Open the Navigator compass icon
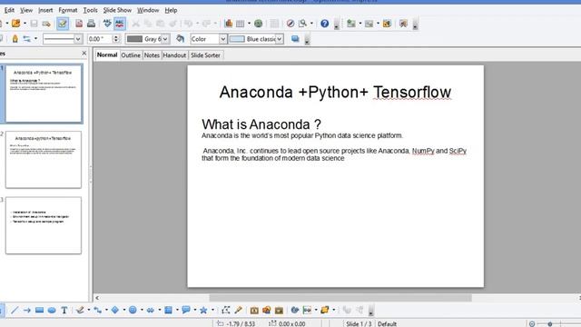 tap(290, 24)
